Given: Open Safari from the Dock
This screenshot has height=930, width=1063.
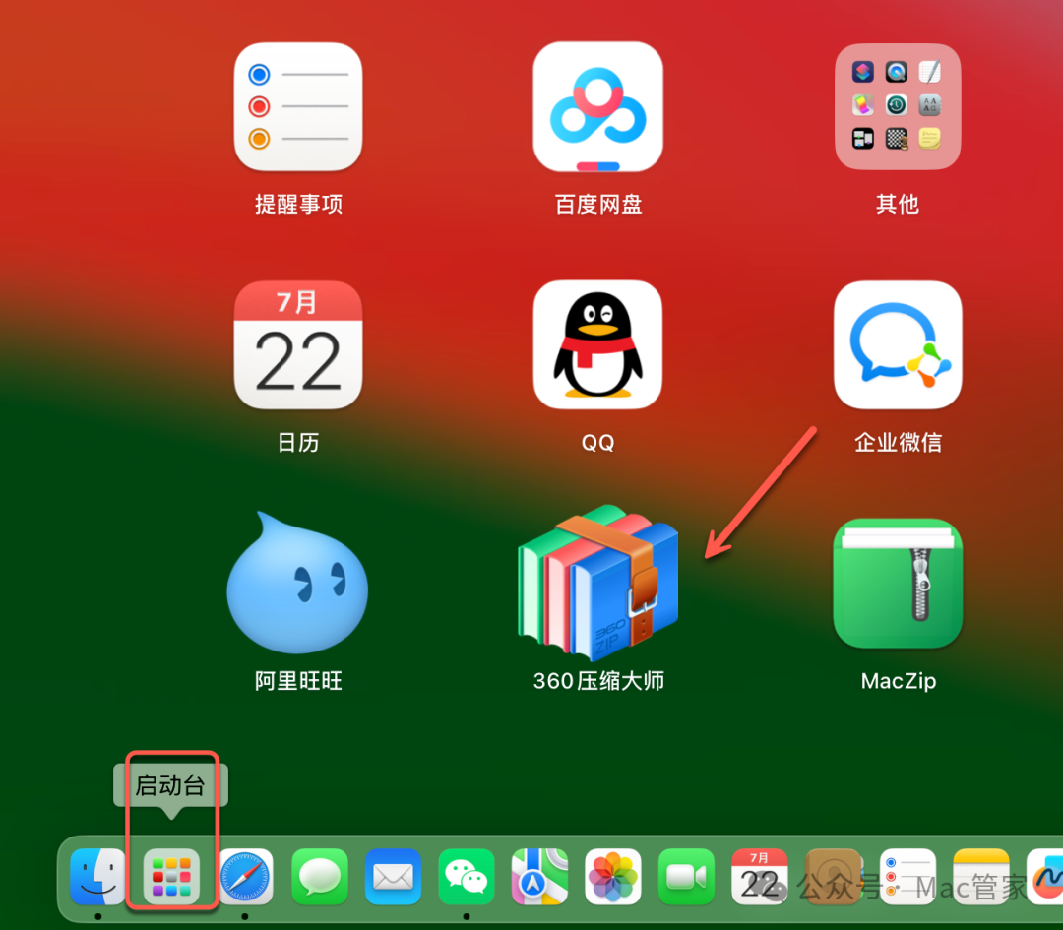Looking at the screenshot, I should [245, 877].
